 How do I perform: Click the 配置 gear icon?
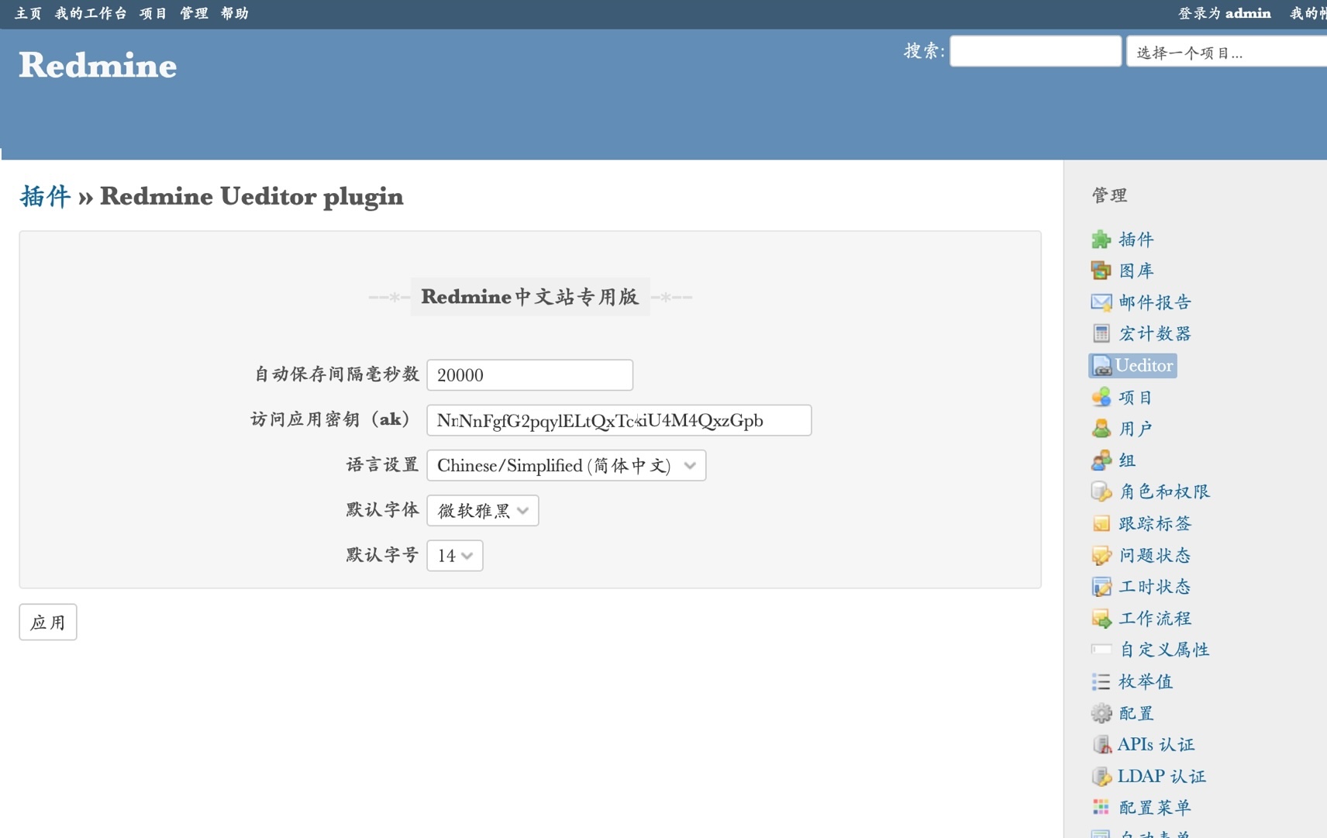(x=1101, y=713)
